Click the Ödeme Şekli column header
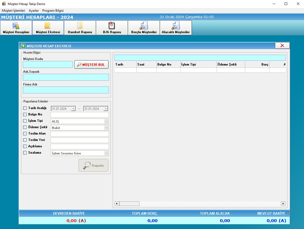The height and width of the screenshot is (229, 304). [x=231, y=64]
